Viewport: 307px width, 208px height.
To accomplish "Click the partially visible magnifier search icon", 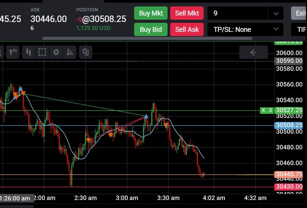I will click(x=1, y=52).
